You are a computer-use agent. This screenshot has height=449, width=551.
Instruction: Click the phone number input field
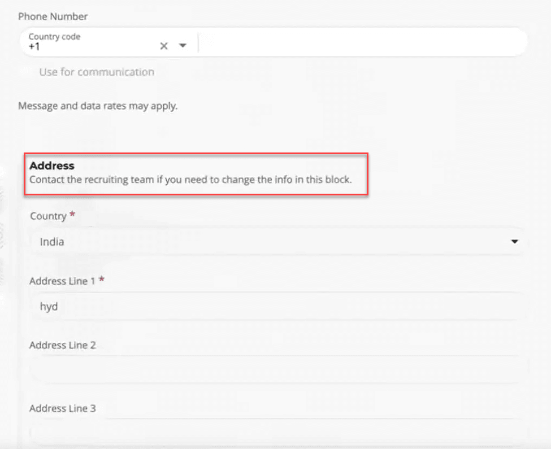(362, 43)
